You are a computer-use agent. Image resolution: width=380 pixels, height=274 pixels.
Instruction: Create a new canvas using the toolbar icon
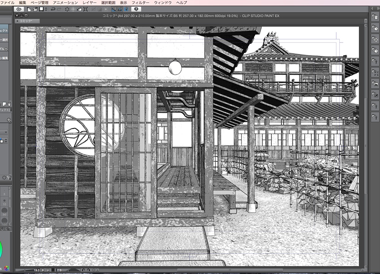29,10
